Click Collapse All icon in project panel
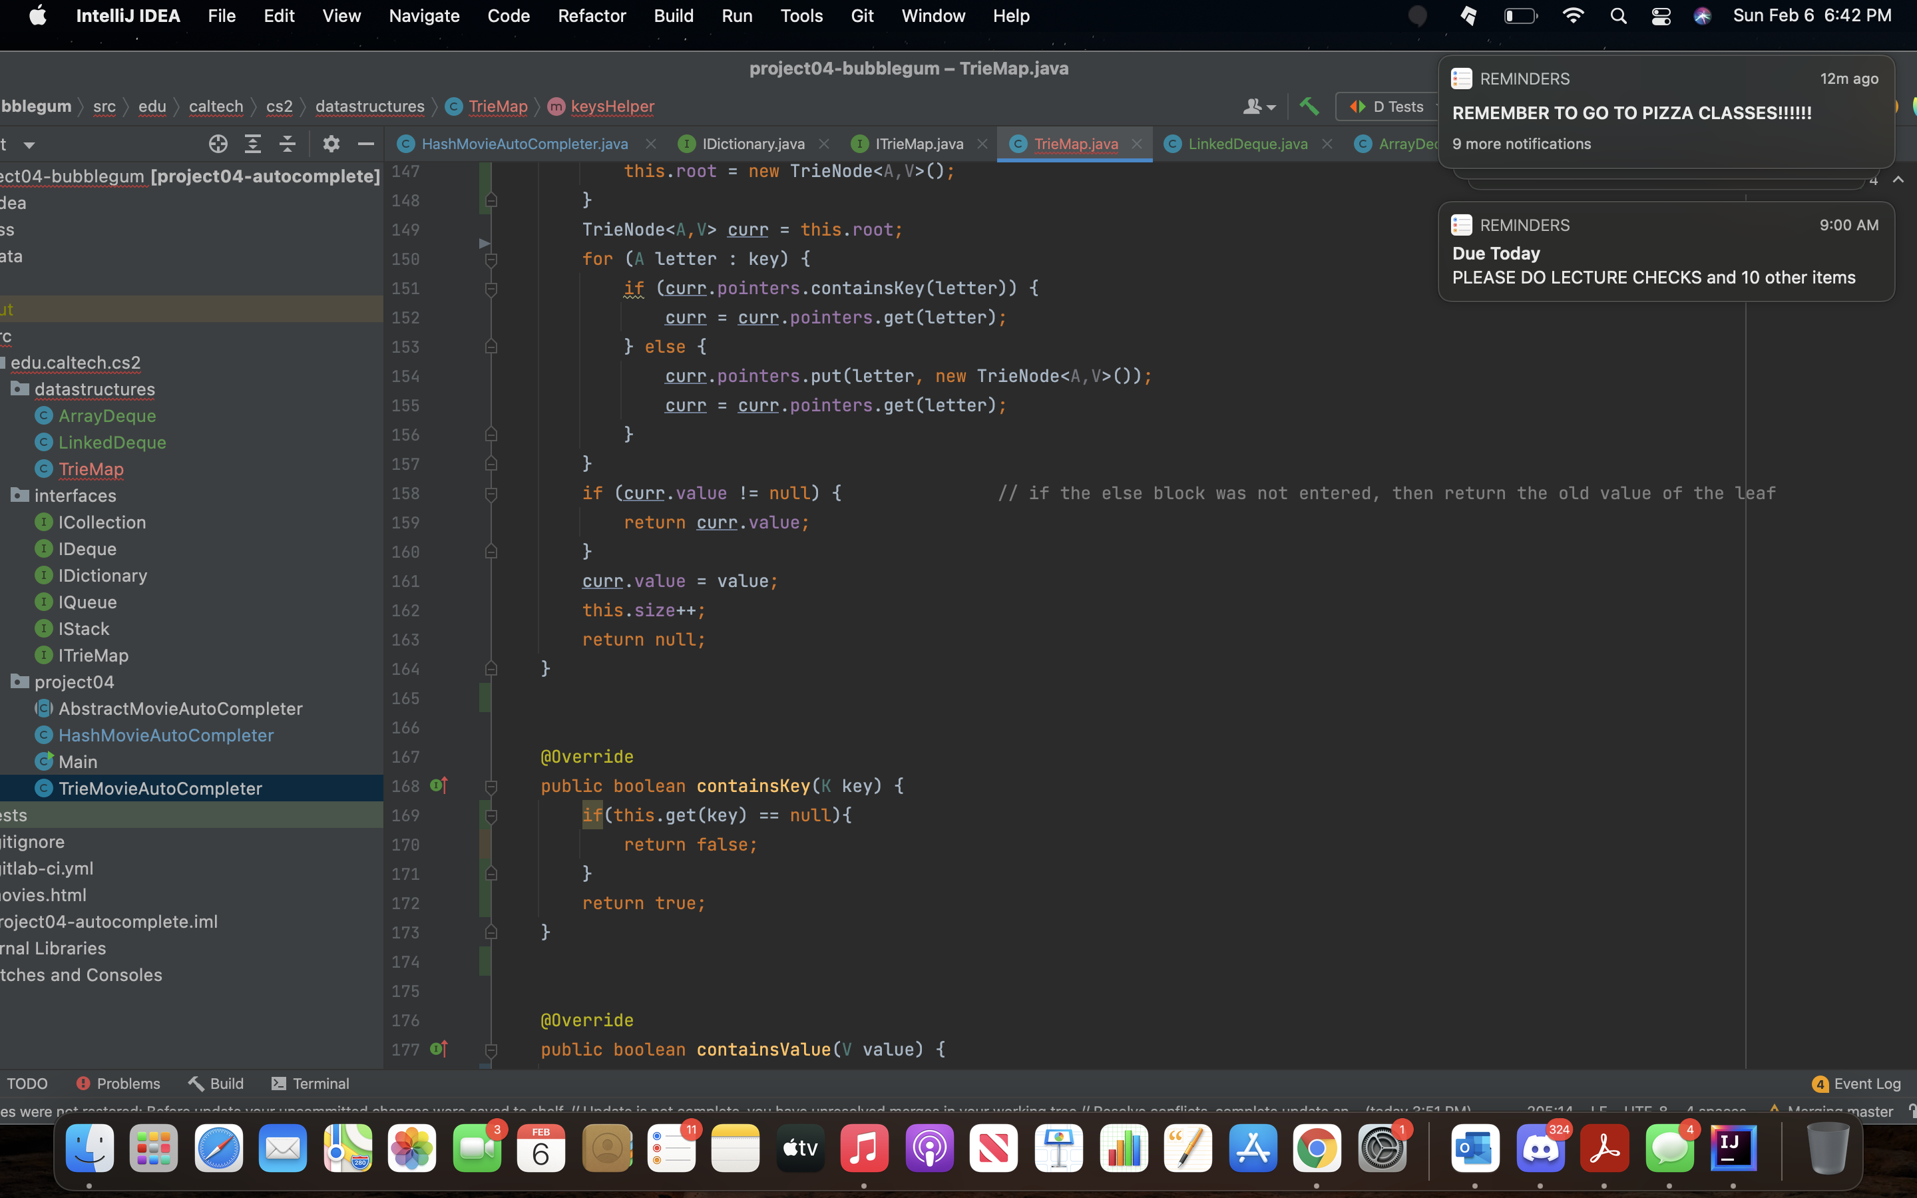Screen dimensions: 1917x1198 288,143
